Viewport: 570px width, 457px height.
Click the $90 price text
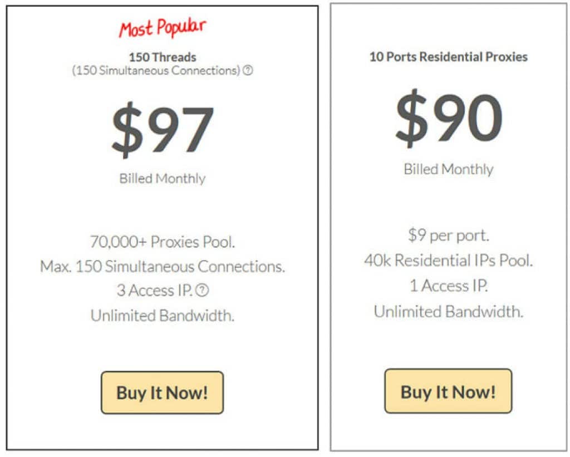449,118
